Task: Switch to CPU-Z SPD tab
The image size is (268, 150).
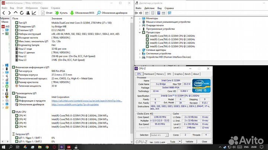Action: point(169,74)
